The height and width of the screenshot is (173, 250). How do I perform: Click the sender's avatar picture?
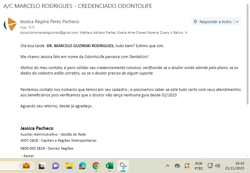tap(10, 24)
